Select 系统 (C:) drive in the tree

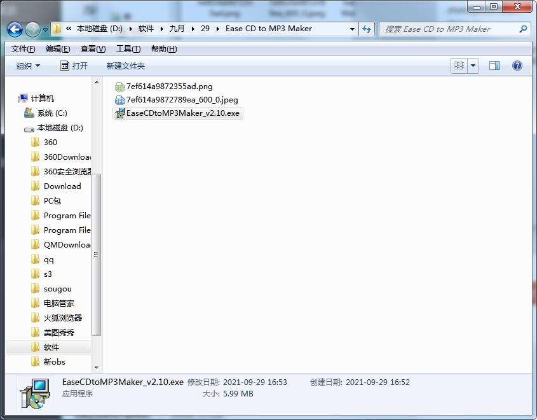[x=52, y=113]
